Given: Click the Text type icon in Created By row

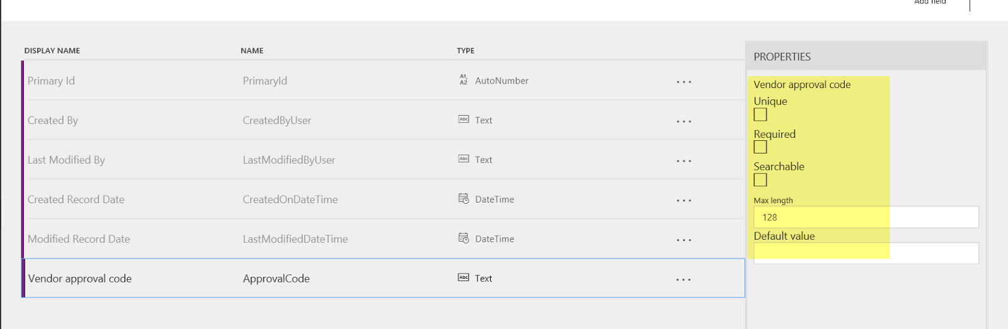Looking at the screenshot, I should pyautogui.click(x=464, y=120).
